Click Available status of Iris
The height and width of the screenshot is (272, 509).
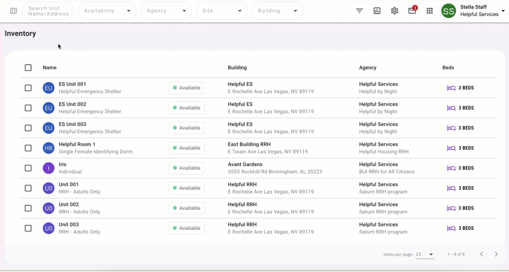(186, 168)
